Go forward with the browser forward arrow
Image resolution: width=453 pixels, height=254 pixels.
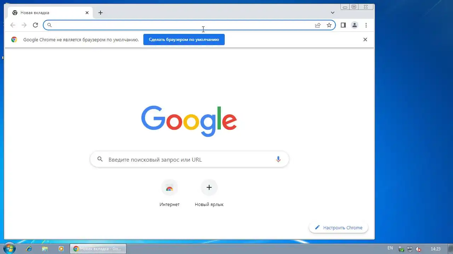pos(24,25)
